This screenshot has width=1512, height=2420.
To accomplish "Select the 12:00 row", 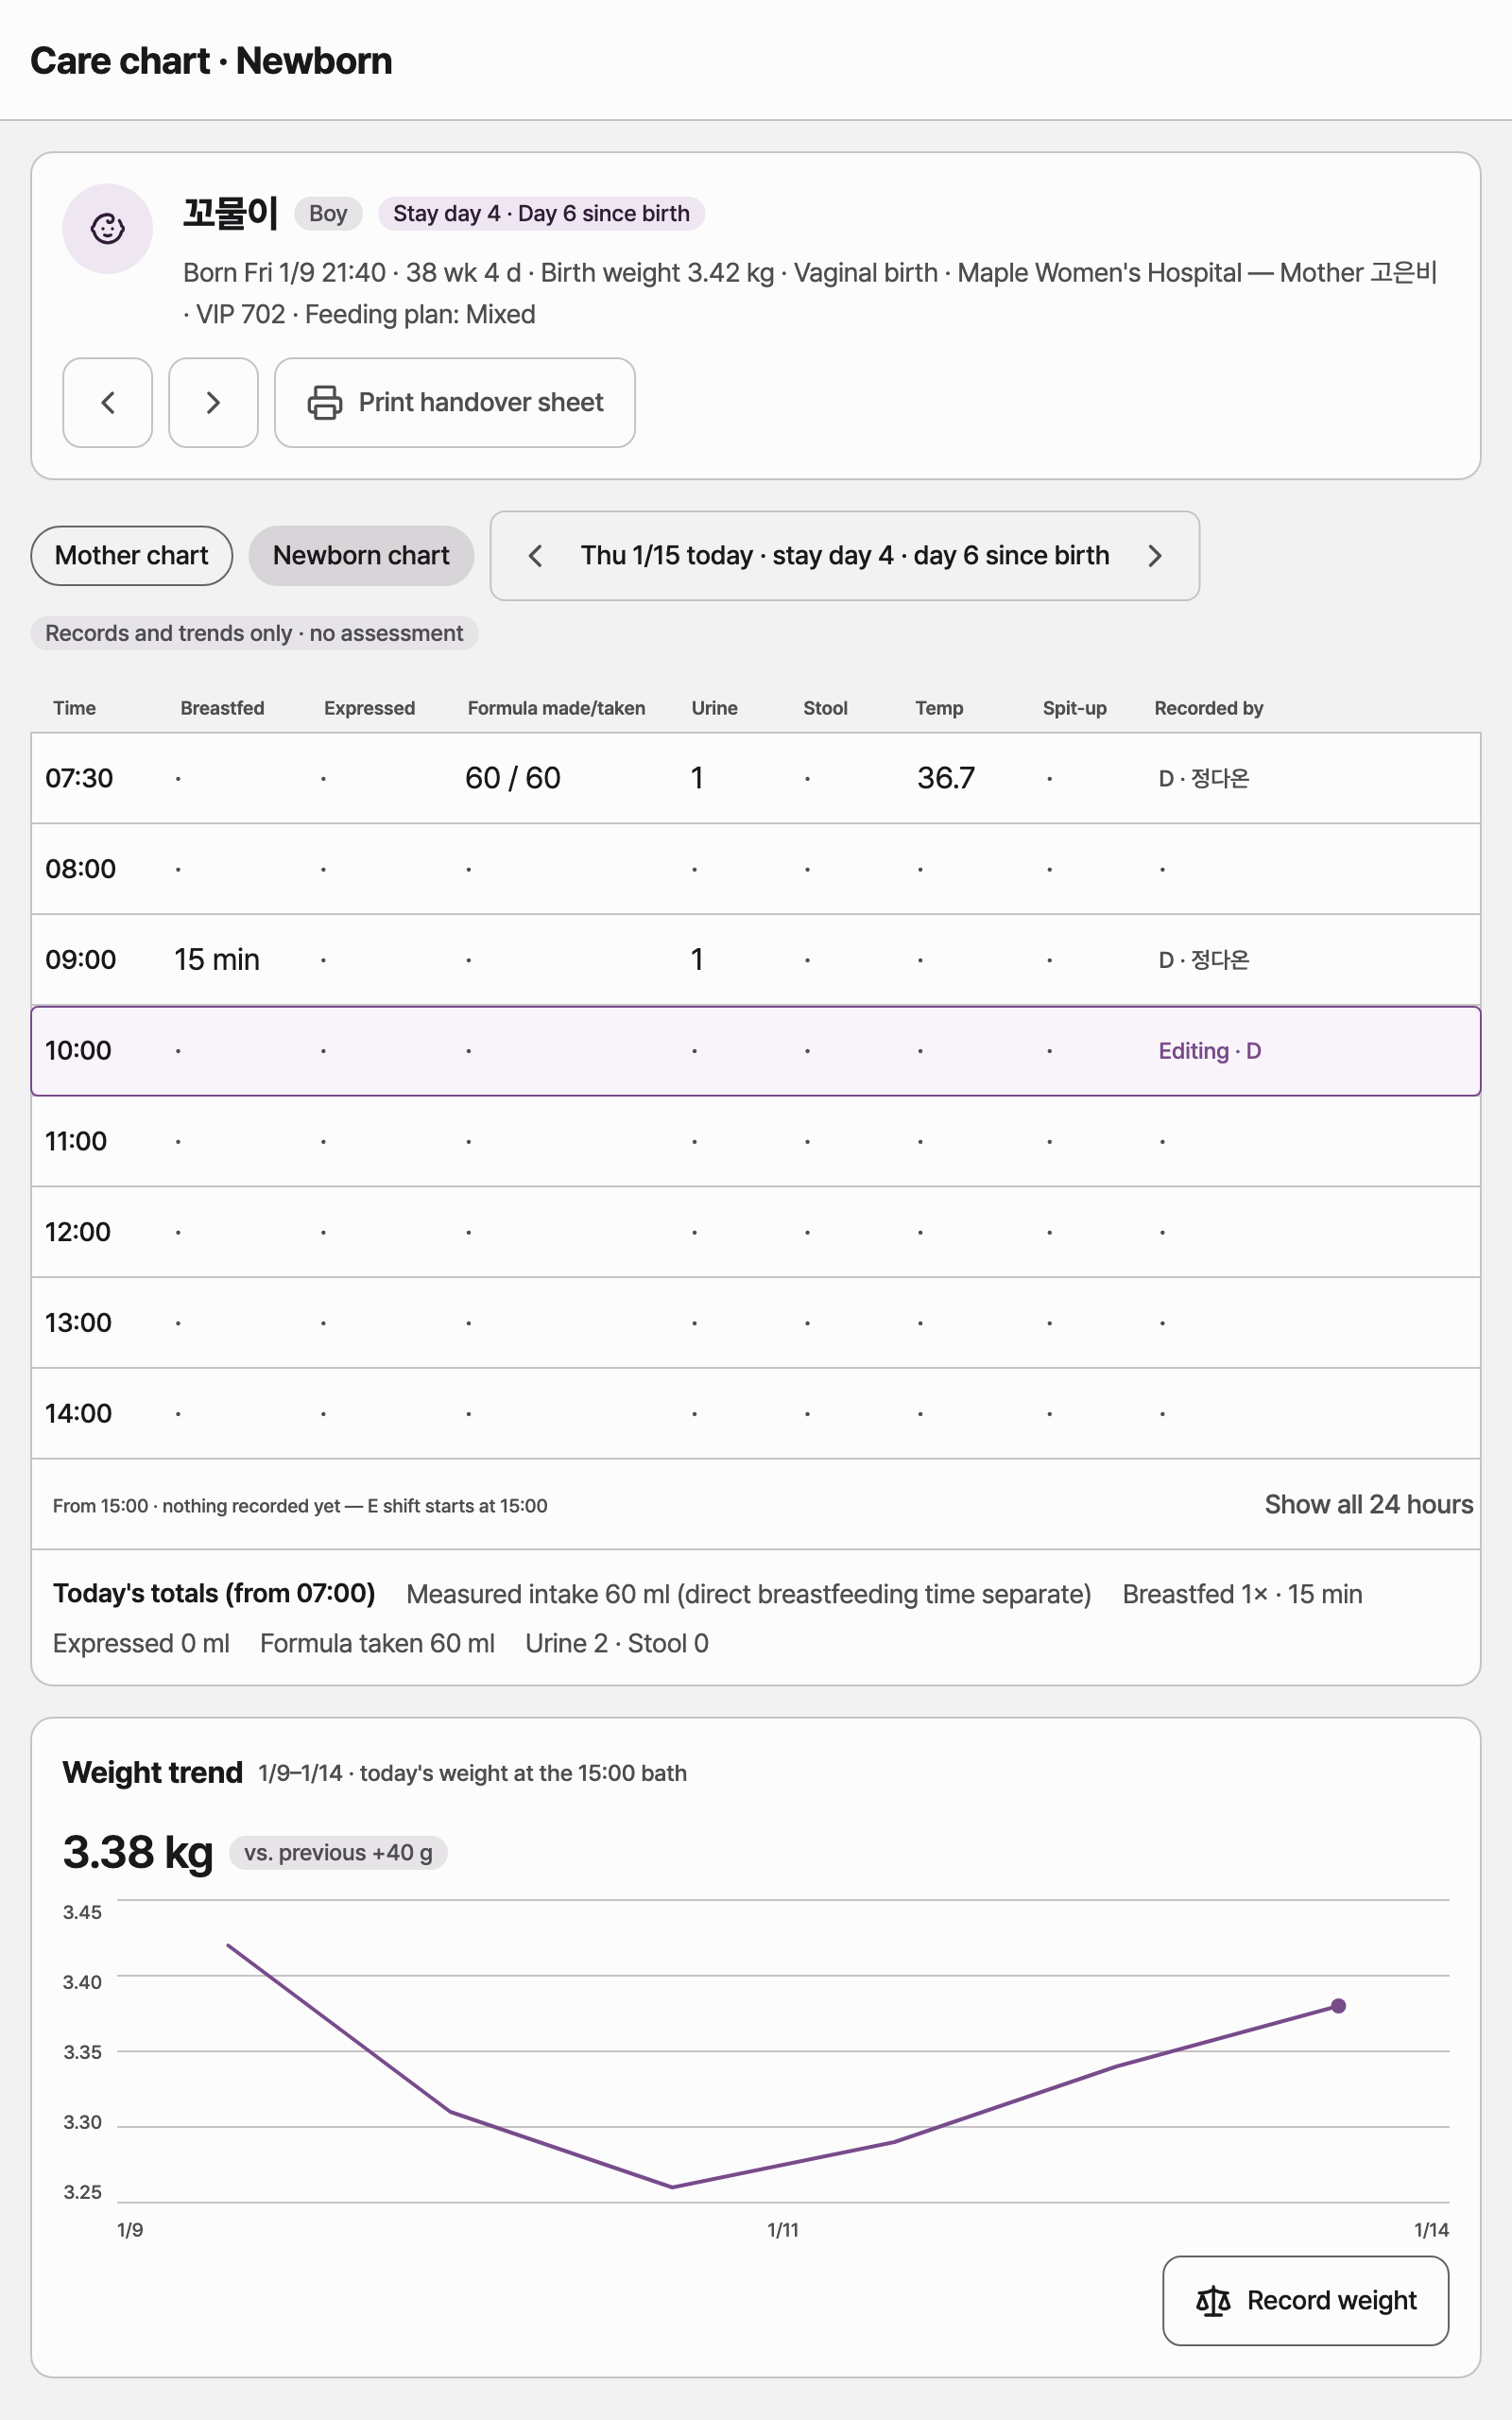I will 756,1232.
